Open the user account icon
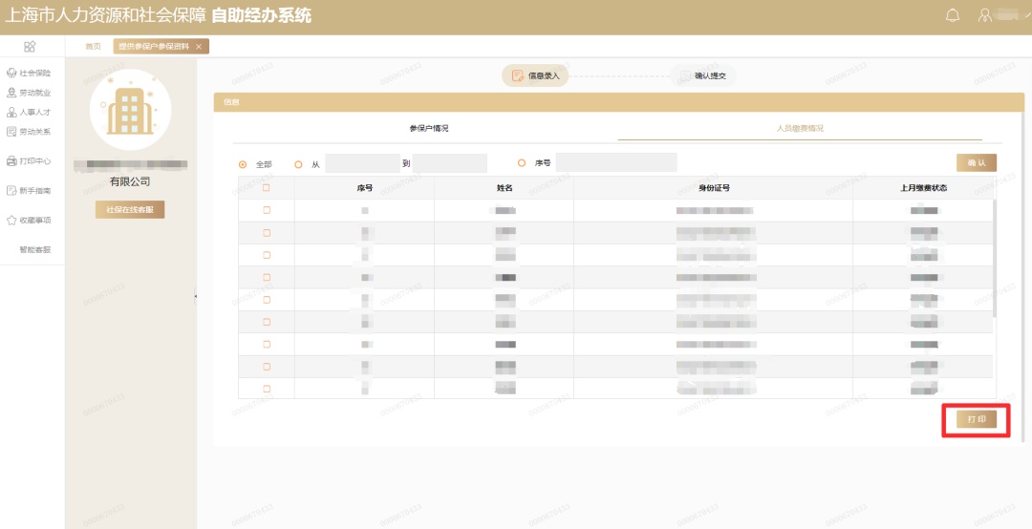The image size is (1032, 529). [987, 15]
